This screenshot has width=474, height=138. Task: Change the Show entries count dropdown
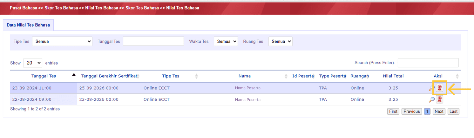pos(33,63)
